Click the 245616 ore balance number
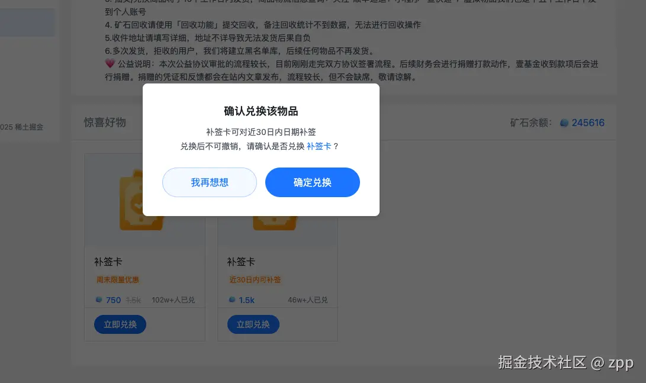 (588, 123)
